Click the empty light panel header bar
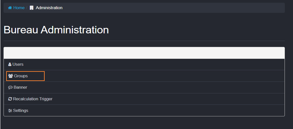Image resolution: width=293 pixels, height=129 pixels. 144,53
